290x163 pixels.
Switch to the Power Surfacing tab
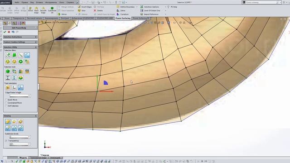click(123, 18)
